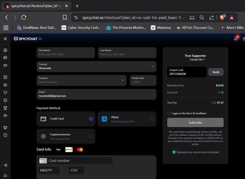Bookmark this page
This screenshot has height=179, width=245.
pyautogui.click(x=65, y=18)
